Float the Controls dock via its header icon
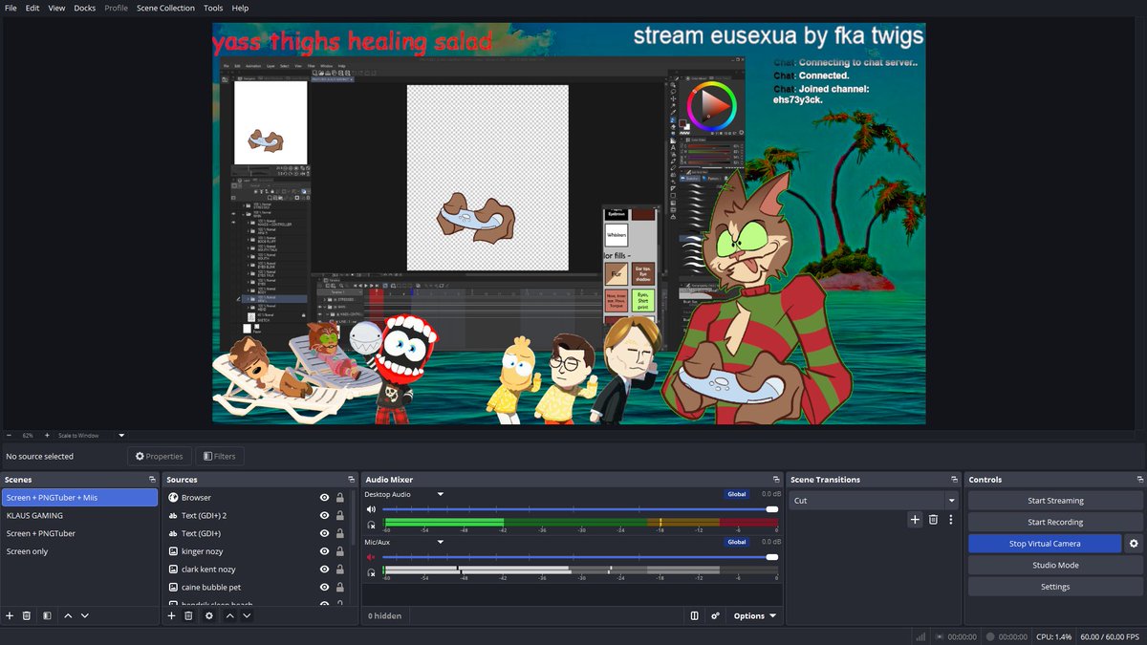This screenshot has width=1147, height=645. (1140, 480)
